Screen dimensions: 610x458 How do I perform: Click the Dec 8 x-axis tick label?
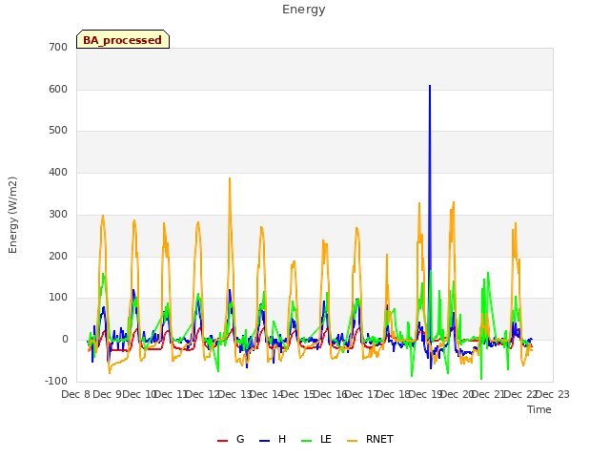pos(76,394)
